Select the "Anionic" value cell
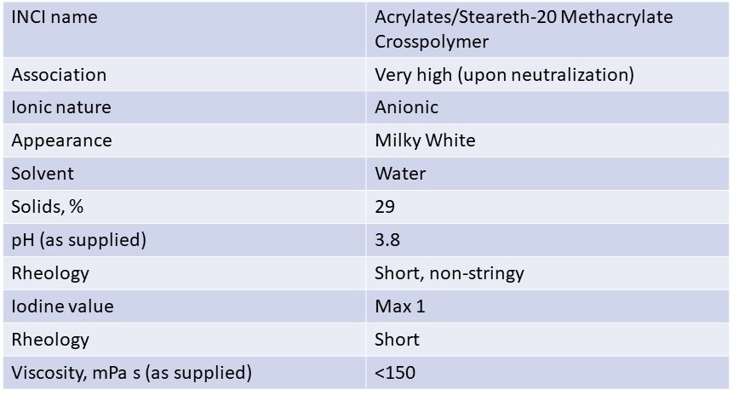 406,107
